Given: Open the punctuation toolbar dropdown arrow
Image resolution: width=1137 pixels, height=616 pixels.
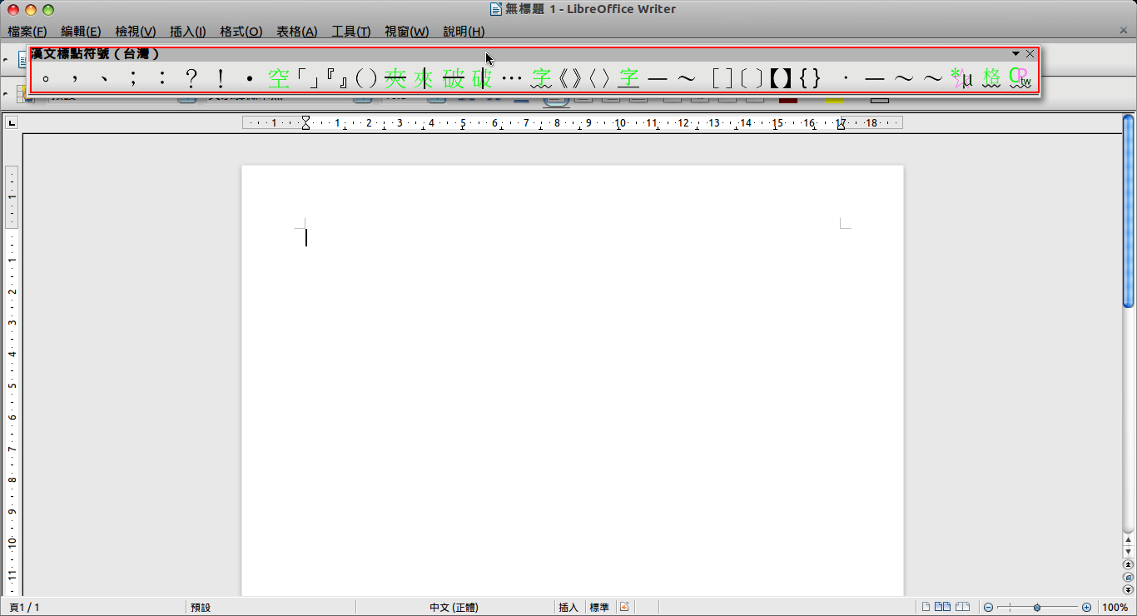Looking at the screenshot, I should (x=1015, y=54).
